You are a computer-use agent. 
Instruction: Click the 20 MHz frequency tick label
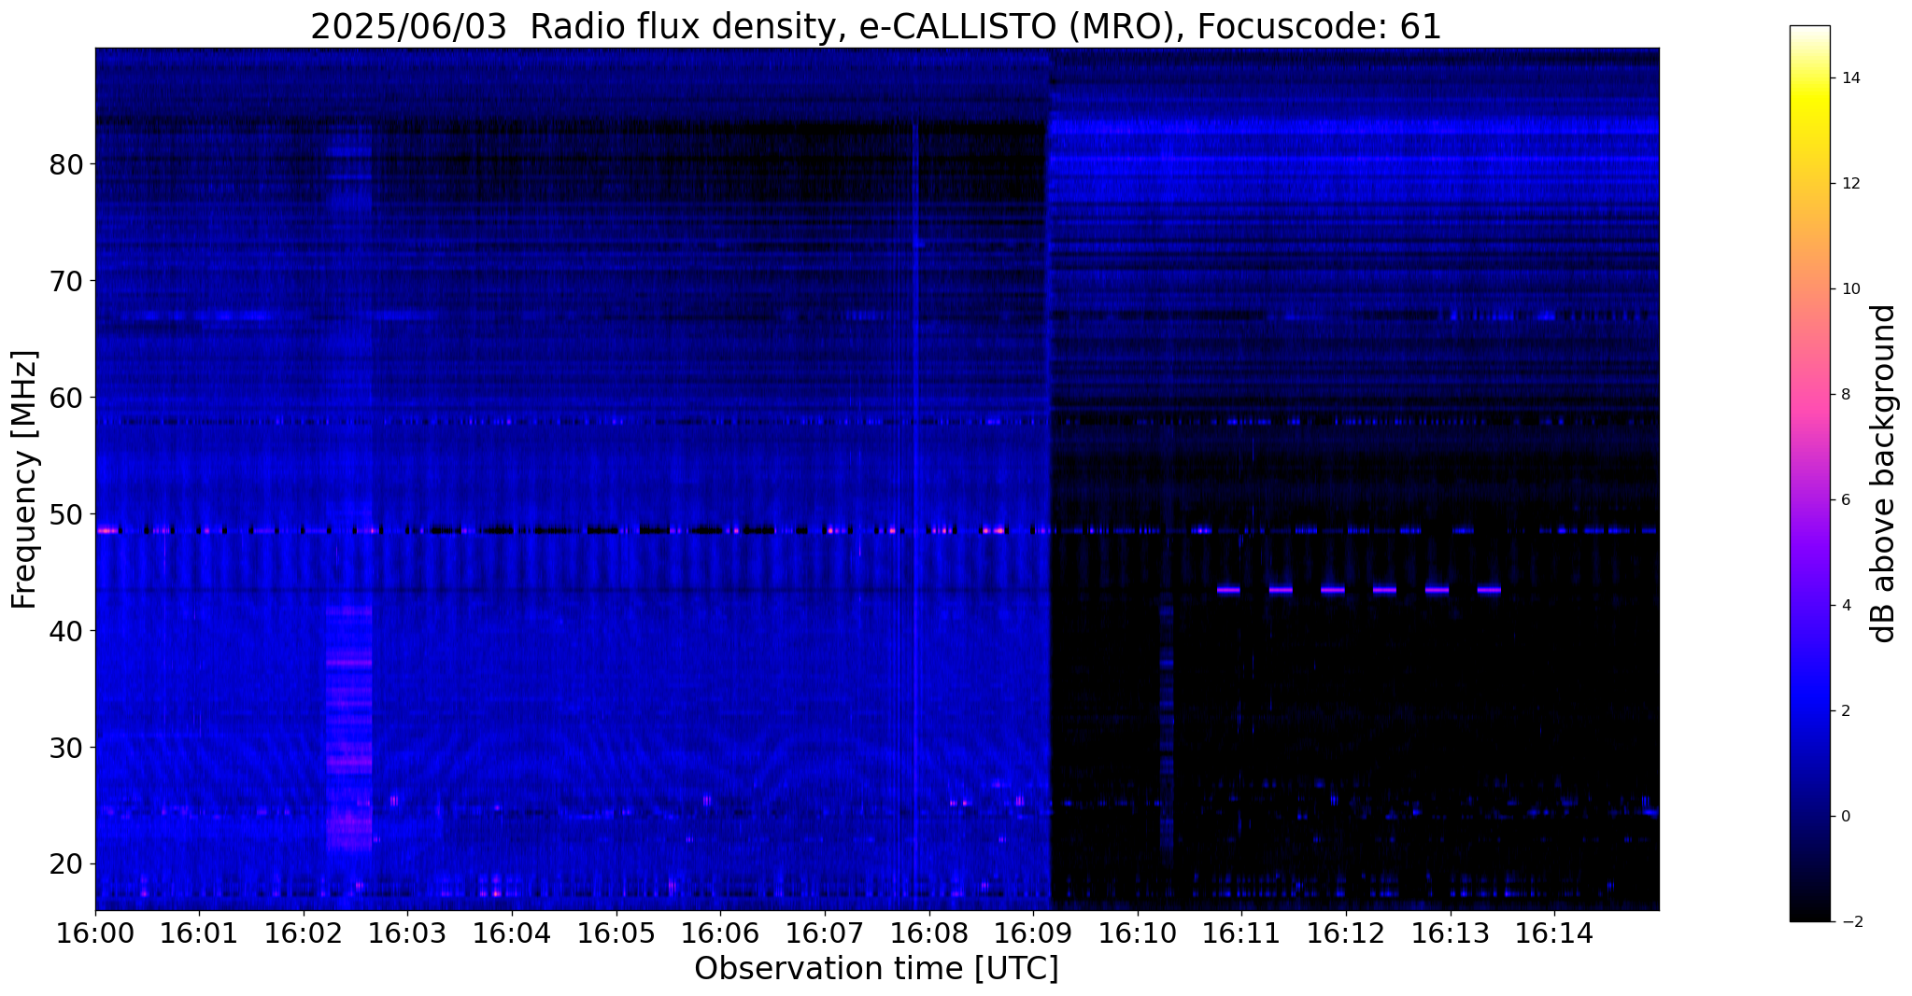pos(66,864)
